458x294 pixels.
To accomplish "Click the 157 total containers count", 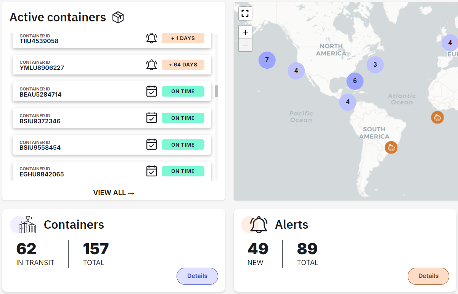I will click(96, 249).
